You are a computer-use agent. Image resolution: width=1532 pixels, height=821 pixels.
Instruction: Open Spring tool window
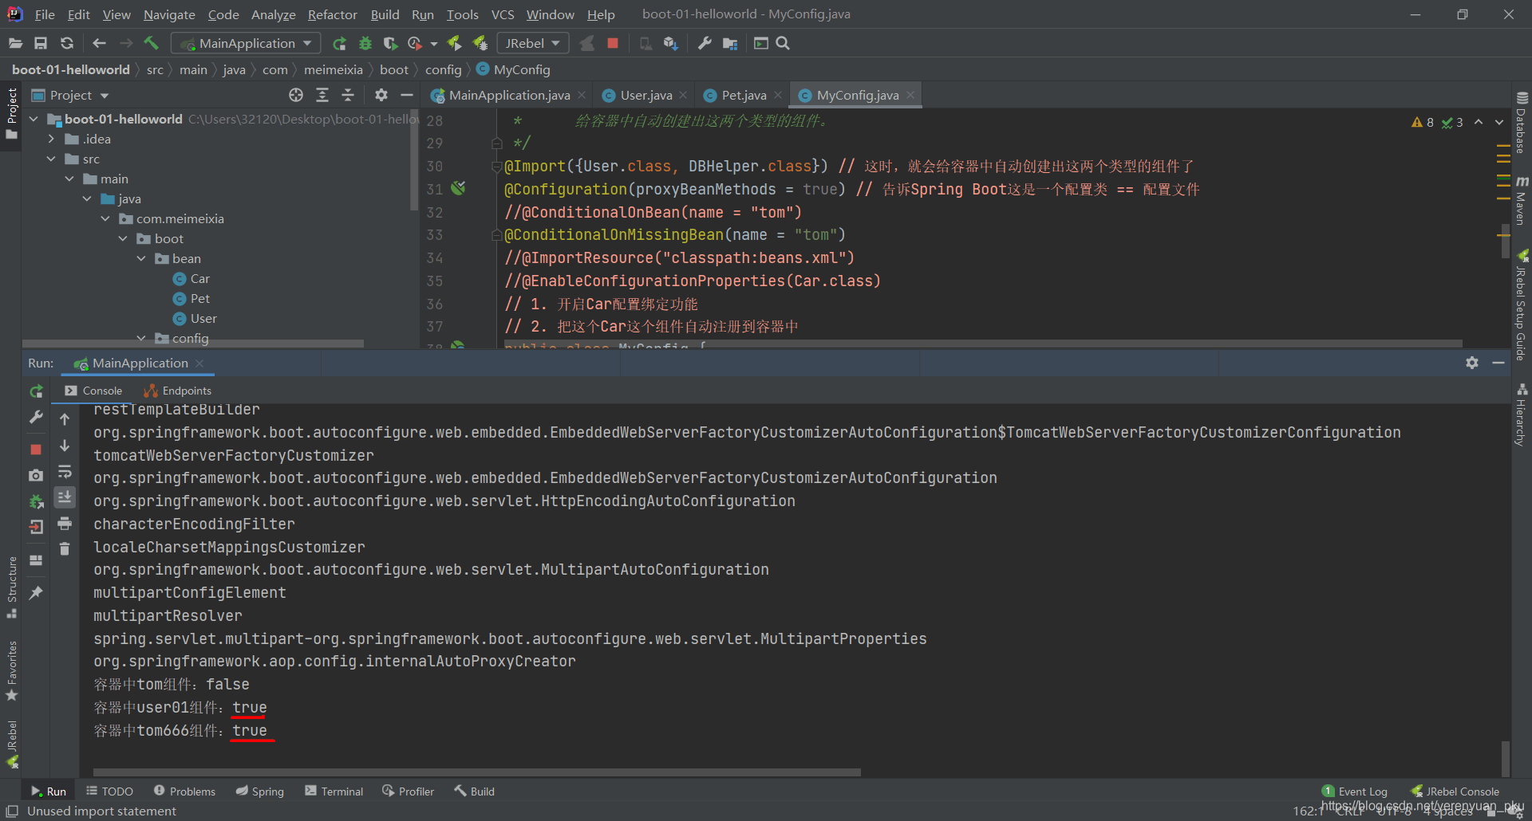click(260, 792)
